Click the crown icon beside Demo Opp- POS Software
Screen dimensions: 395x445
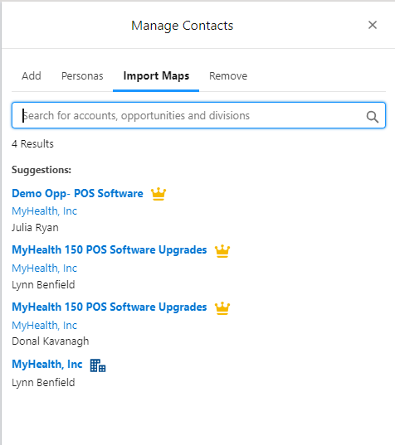(158, 194)
